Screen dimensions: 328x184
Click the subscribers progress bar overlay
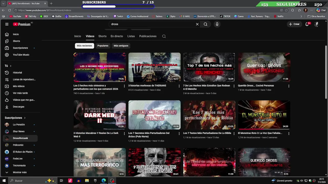(118, 6)
